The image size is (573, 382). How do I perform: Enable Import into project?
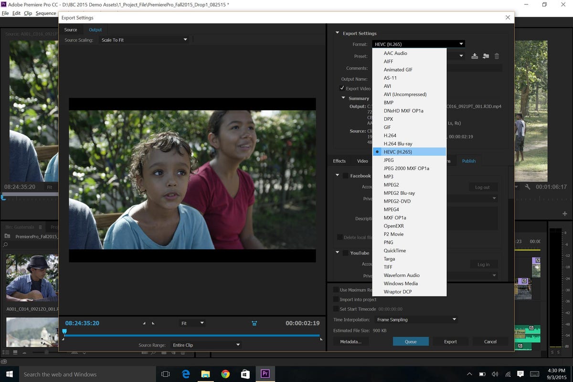point(336,299)
